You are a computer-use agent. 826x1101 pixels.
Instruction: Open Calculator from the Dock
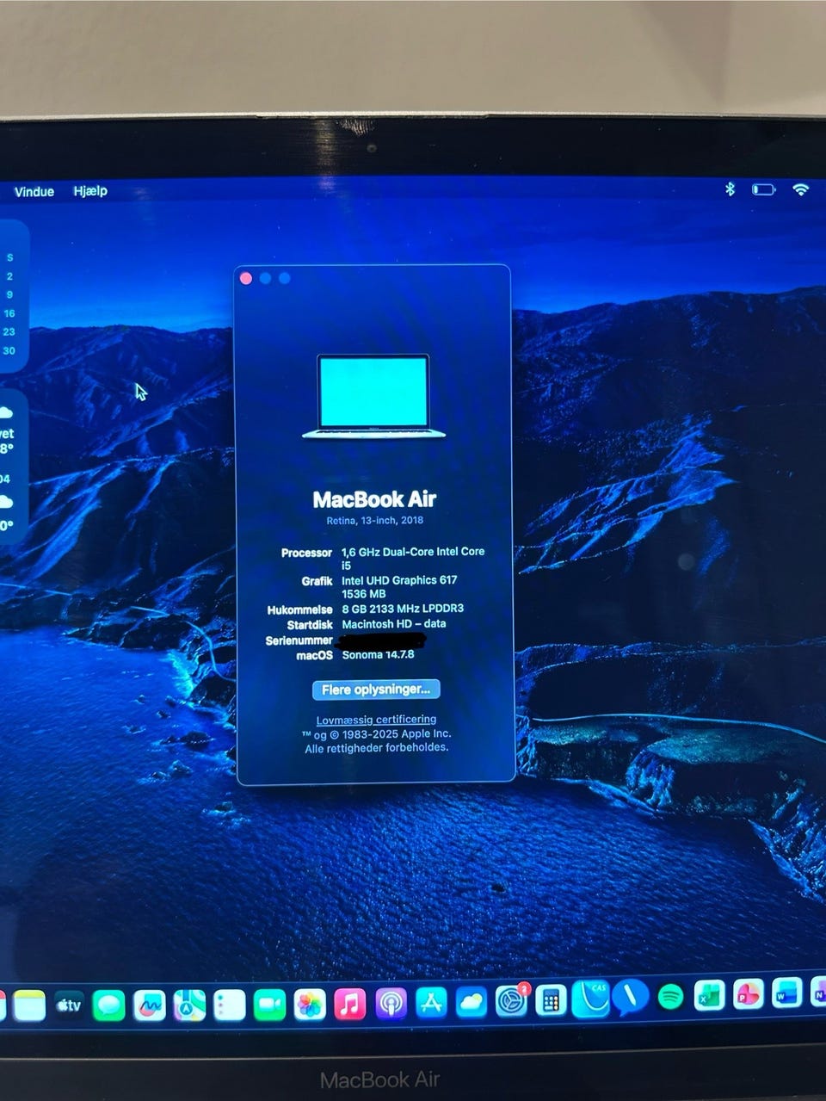click(x=551, y=1000)
